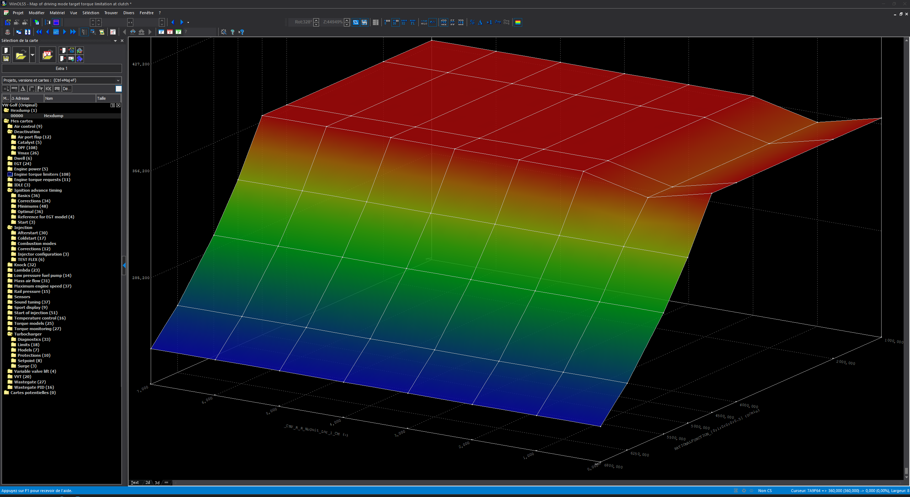Toggle the signed +/- values button
This screenshot has height=497, width=910.
[x=433, y=22]
